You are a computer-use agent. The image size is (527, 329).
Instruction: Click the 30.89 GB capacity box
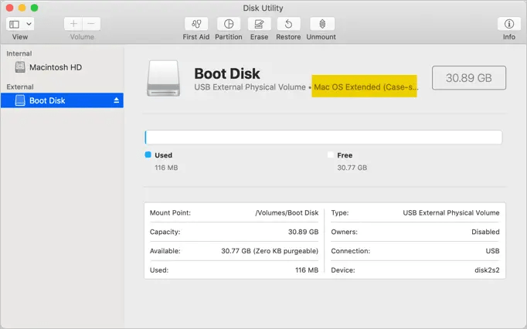pyautogui.click(x=468, y=78)
